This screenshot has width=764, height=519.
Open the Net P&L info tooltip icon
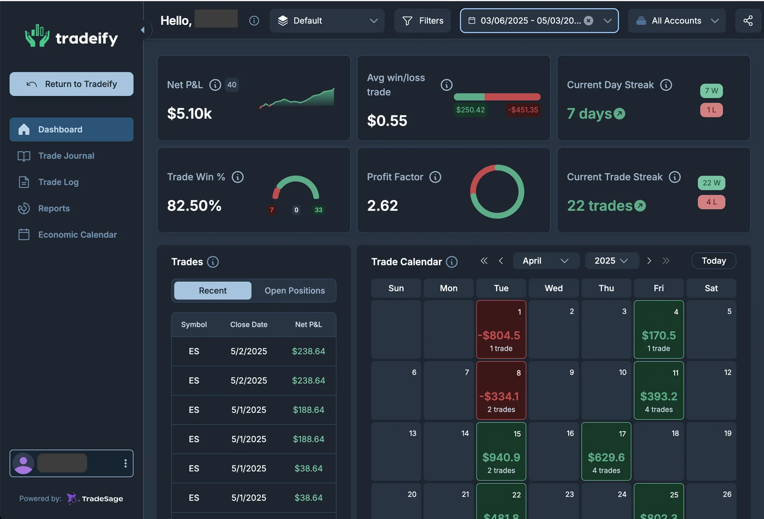coord(215,85)
